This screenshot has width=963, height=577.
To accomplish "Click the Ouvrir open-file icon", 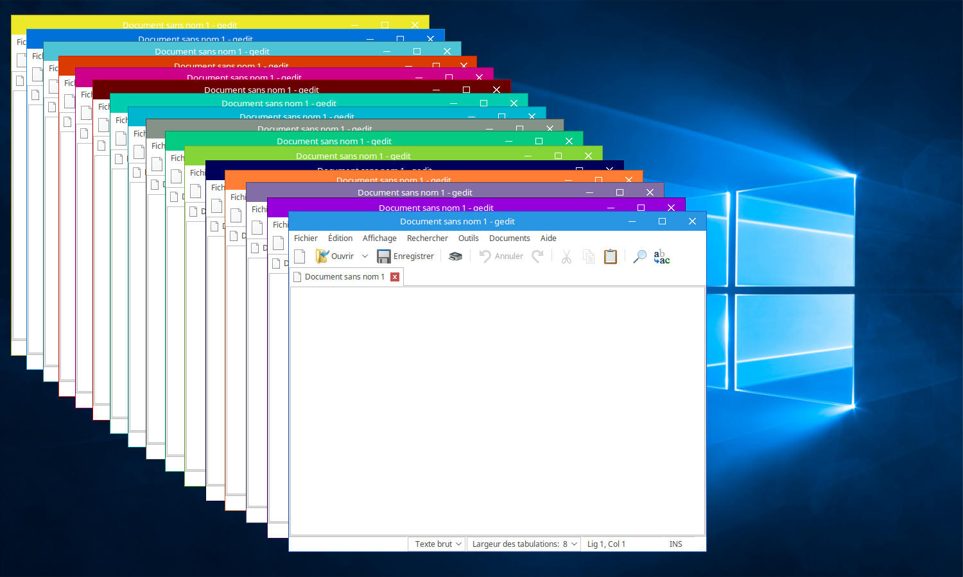I will click(322, 256).
